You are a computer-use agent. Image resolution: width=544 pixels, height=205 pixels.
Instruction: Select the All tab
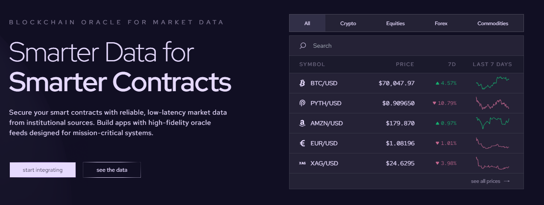pos(307,23)
